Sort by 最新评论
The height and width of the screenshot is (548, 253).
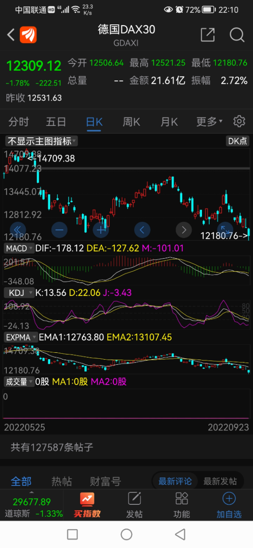coord(175,481)
